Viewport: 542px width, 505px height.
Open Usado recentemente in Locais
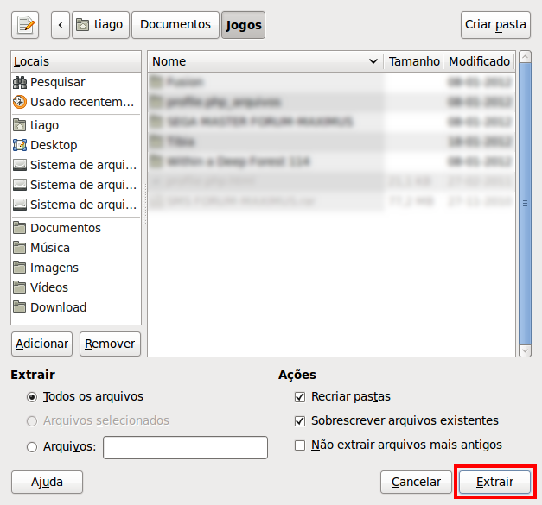[x=76, y=102]
